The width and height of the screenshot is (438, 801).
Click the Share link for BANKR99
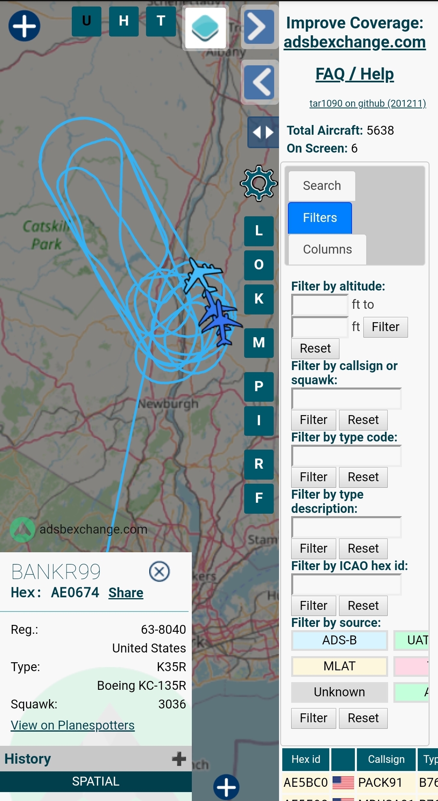click(x=126, y=593)
